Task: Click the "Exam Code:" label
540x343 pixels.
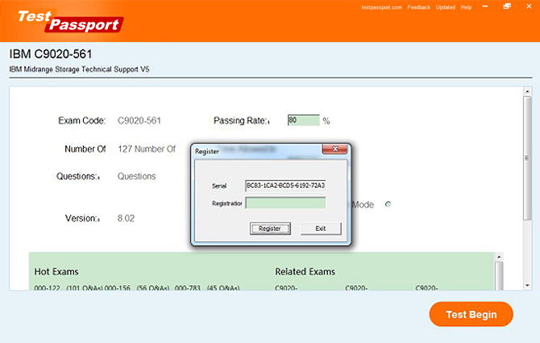Action: (81, 120)
